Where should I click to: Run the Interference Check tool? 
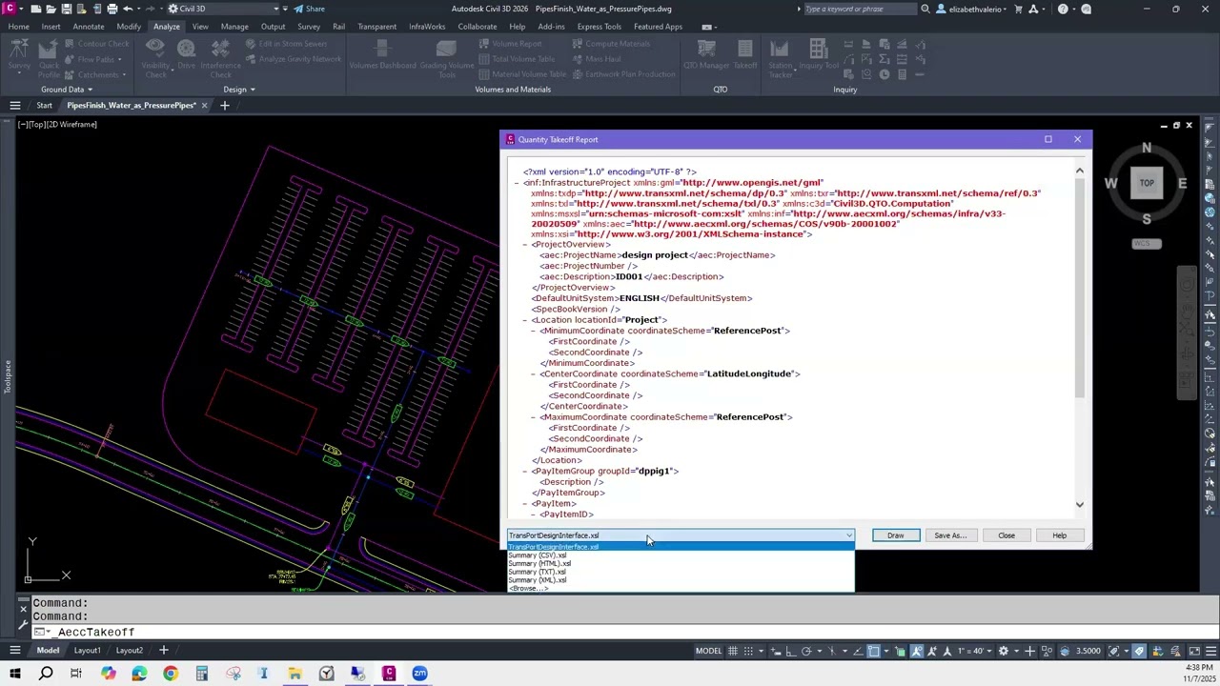[x=220, y=57]
